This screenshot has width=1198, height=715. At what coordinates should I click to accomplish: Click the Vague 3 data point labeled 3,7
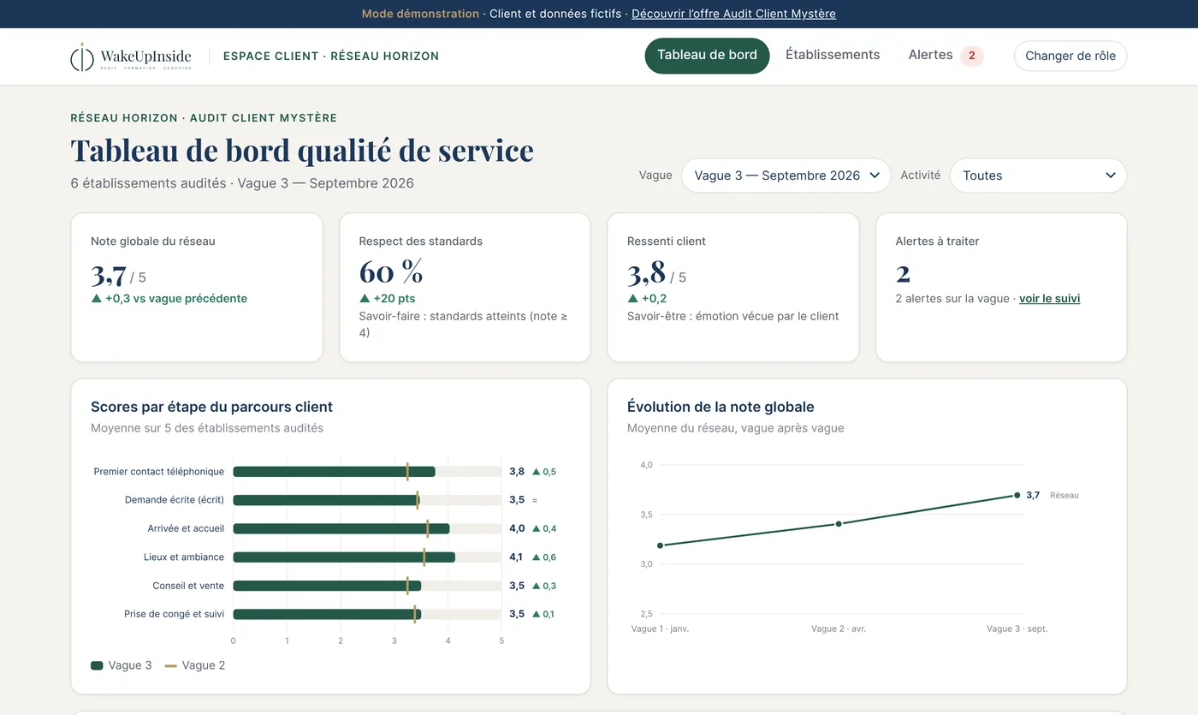(x=1017, y=495)
